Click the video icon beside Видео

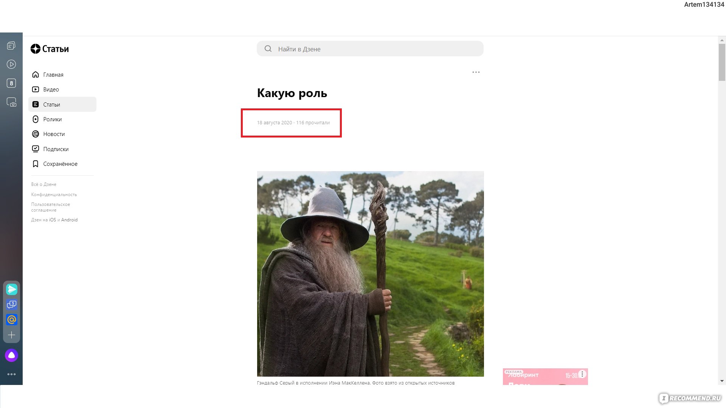pyautogui.click(x=36, y=90)
